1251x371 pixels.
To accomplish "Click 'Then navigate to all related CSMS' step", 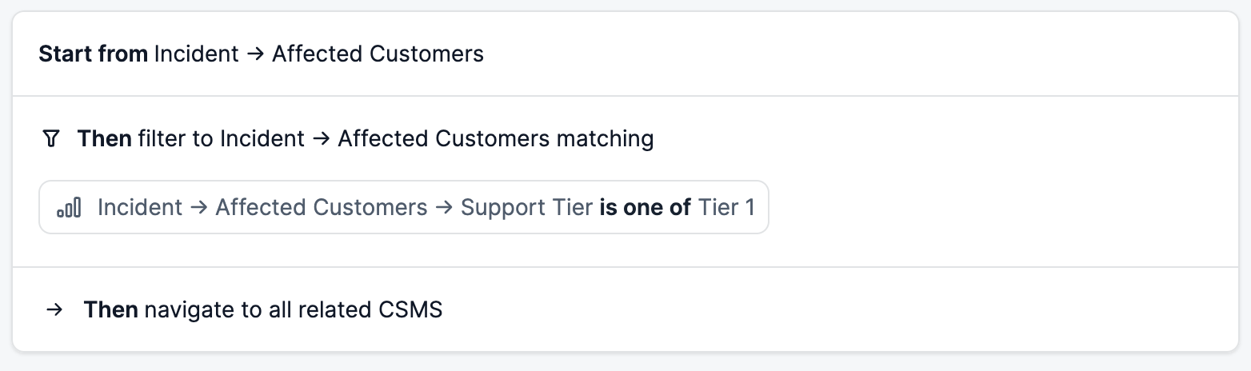I will pos(625,309).
